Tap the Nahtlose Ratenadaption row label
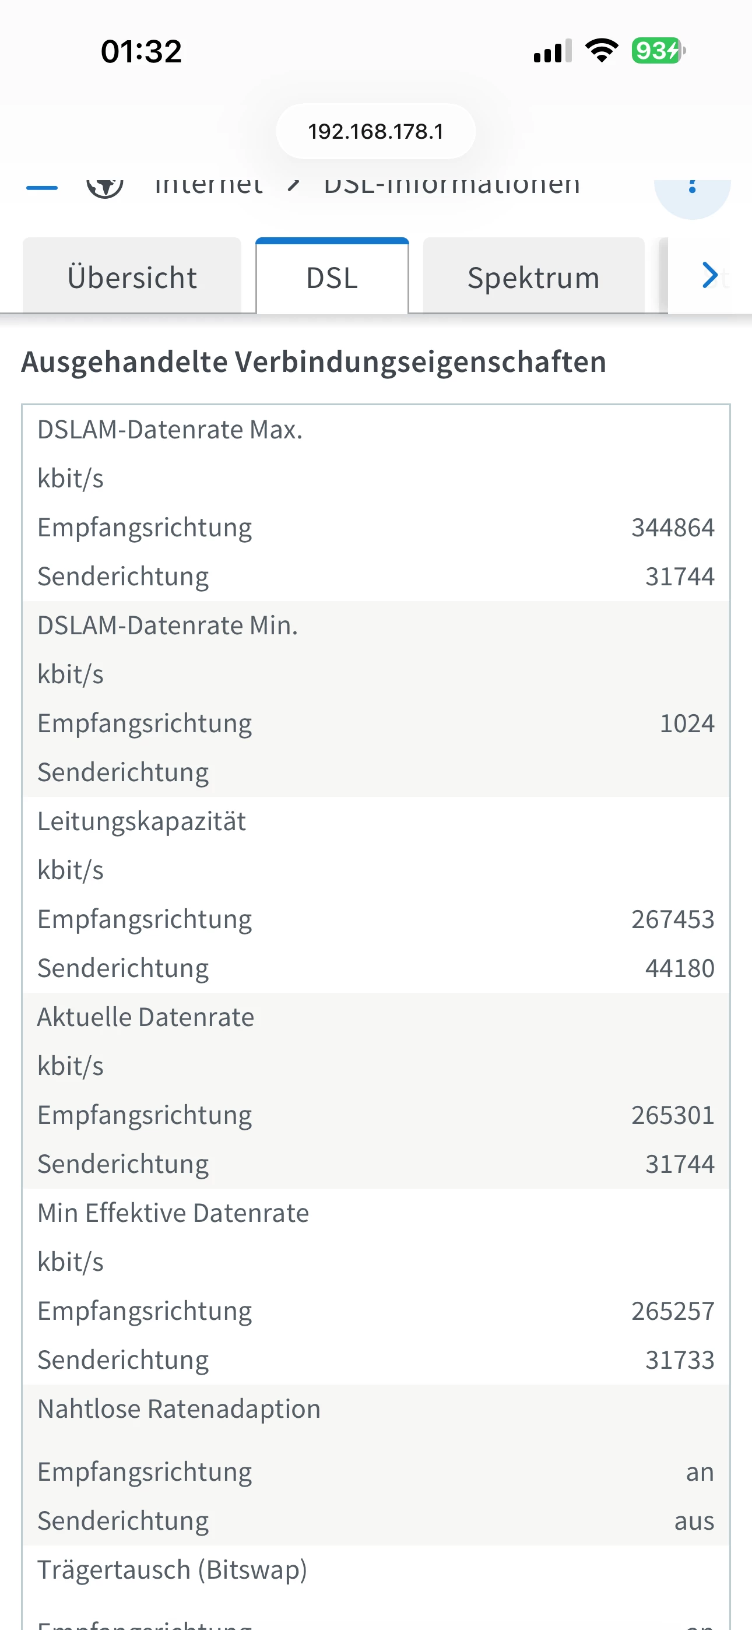This screenshot has width=752, height=1630. click(178, 1409)
